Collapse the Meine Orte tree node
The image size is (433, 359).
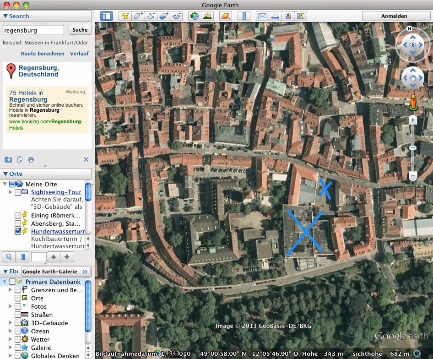[x=5, y=184]
